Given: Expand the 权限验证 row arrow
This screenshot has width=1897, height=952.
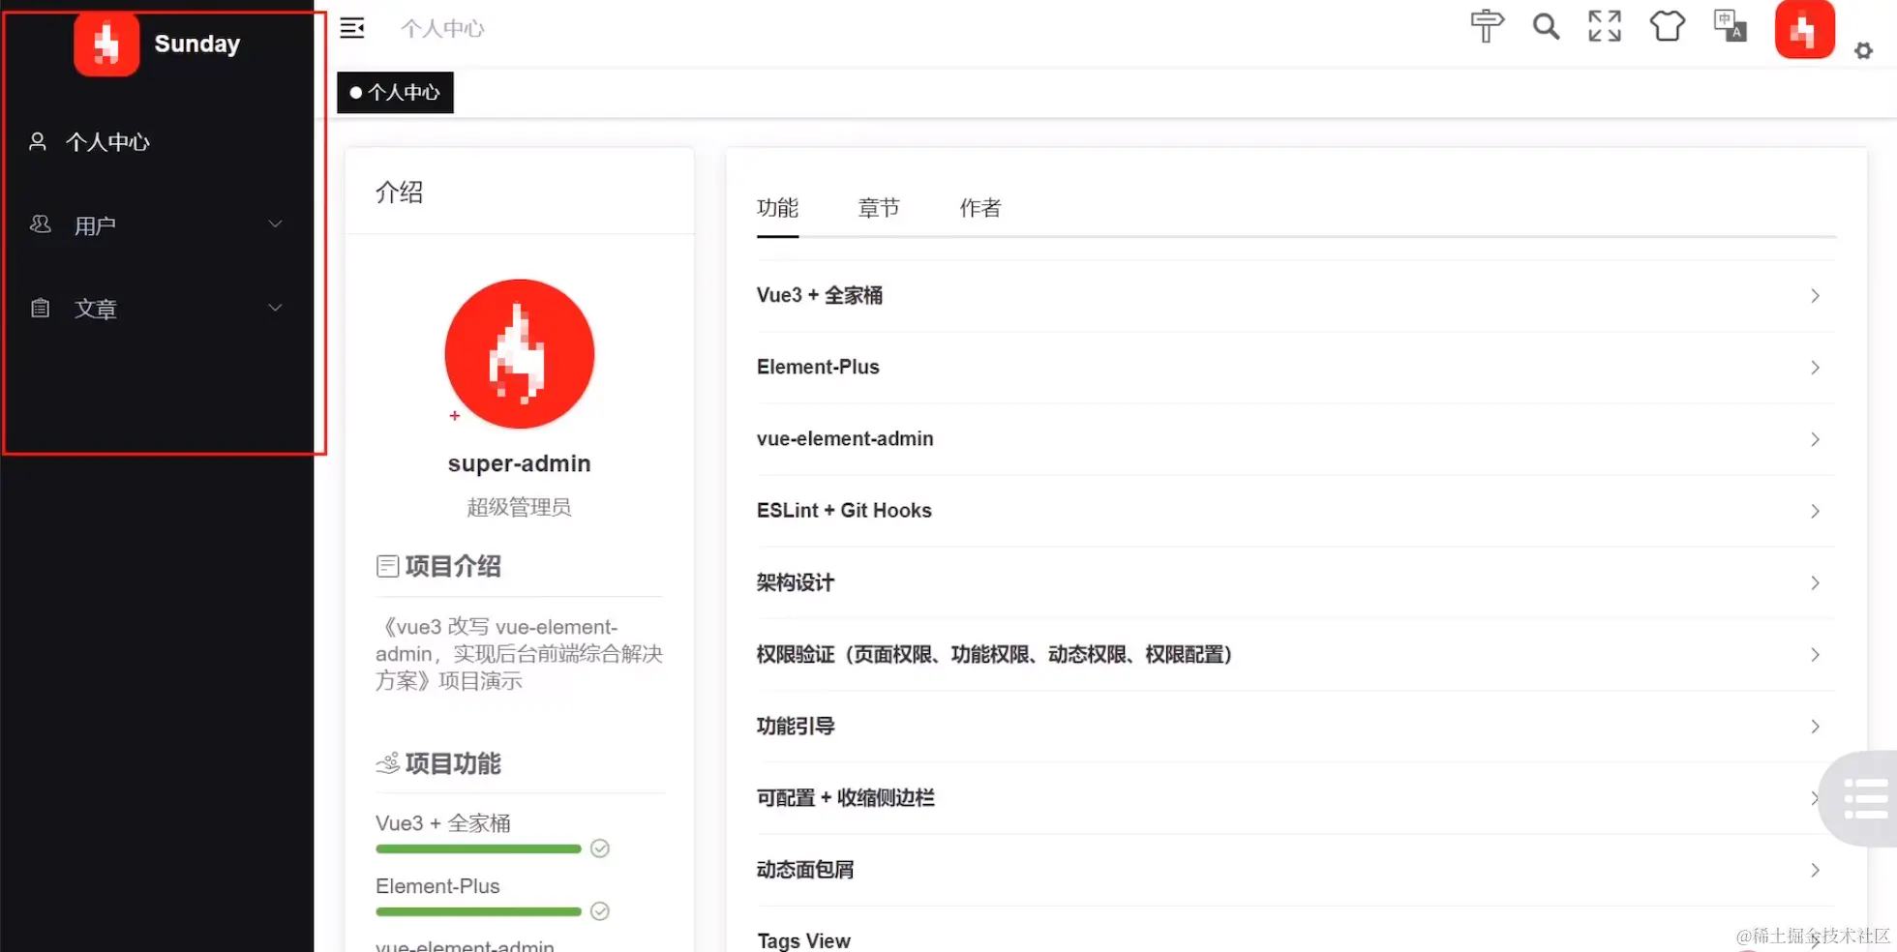Looking at the screenshot, I should pyautogui.click(x=1815, y=655).
